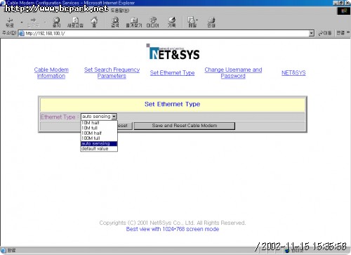
Task: Click the status bar page icon
Action: tap(4, 250)
